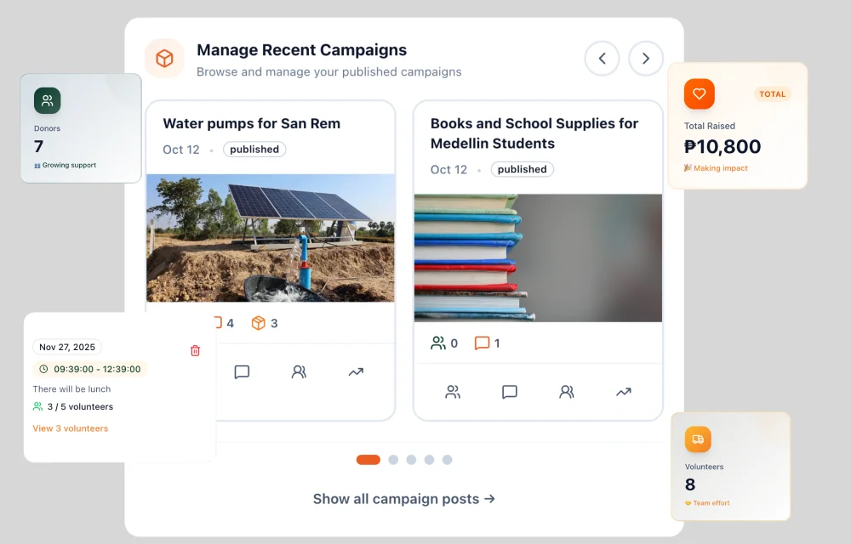Click the ₱10,800 total raised amount
The image size is (851, 544).
722,146
